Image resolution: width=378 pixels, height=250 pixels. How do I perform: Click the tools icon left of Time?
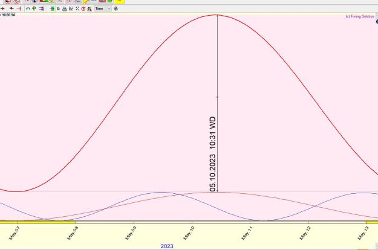coord(90,8)
